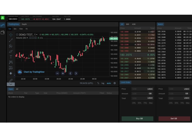Screen dimensions: 192x137
Task: Zoom in the chart with plus button
Action: coord(63,73)
